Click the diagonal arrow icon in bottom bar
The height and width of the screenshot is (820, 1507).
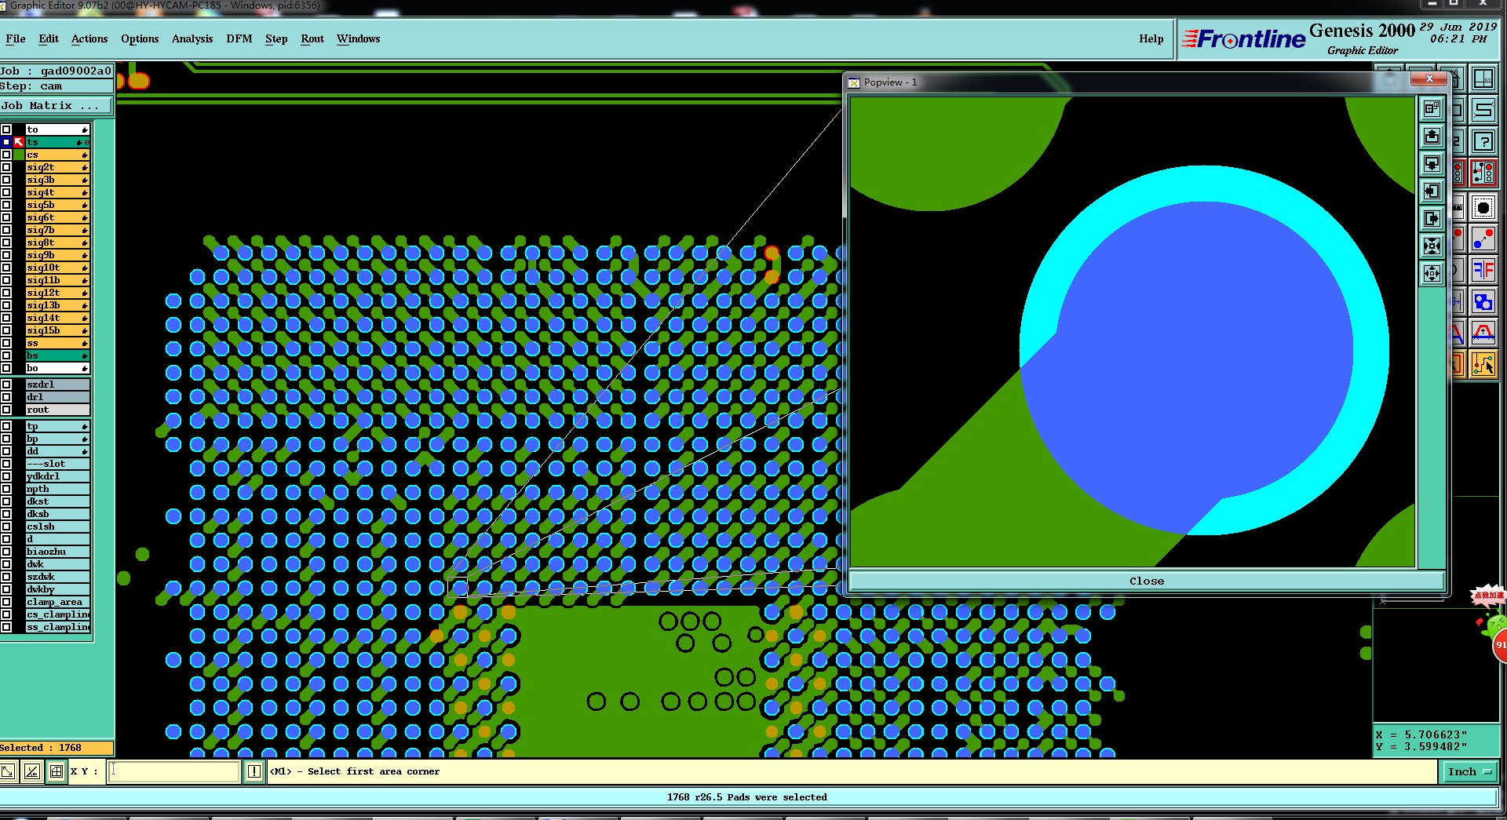pos(8,771)
